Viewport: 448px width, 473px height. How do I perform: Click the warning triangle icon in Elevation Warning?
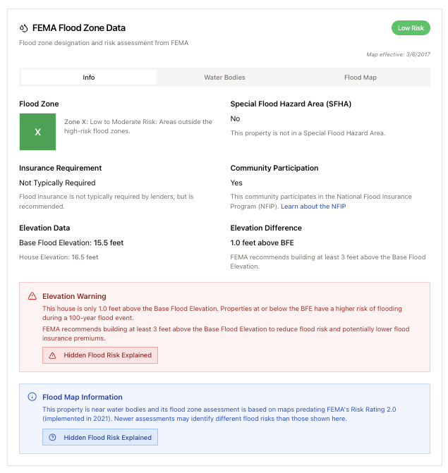point(32,296)
